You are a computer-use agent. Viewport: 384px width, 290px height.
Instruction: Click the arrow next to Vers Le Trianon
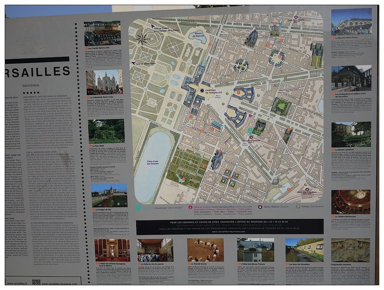(x=153, y=26)
